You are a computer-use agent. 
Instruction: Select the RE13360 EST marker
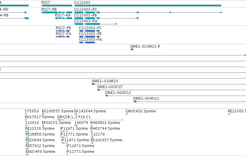pyautogui.click(x=229, y=114)
